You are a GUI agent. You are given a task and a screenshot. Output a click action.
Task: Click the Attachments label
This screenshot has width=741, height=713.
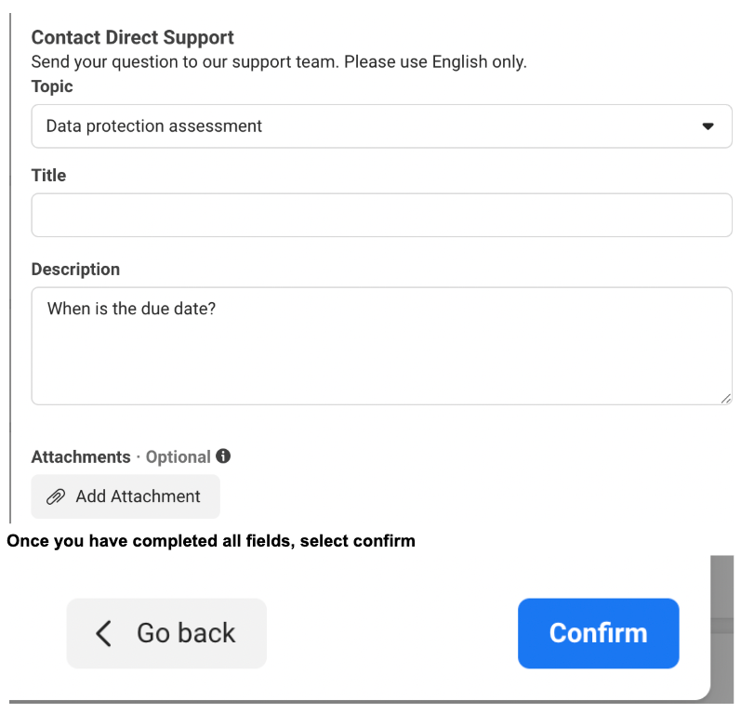pyautogui.click(x=81, y=457)
